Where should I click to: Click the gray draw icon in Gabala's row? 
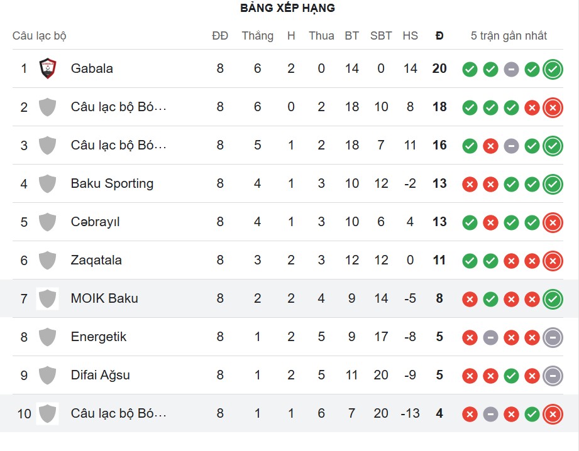tap(511, 69)
